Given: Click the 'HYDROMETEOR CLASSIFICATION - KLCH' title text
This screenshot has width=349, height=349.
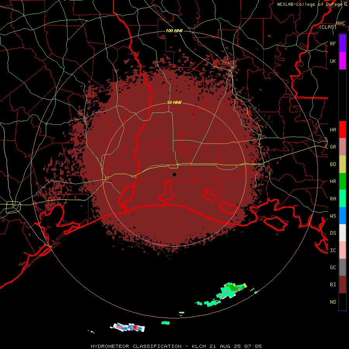Looking at the screenshot, I should (x=148, y=346).
